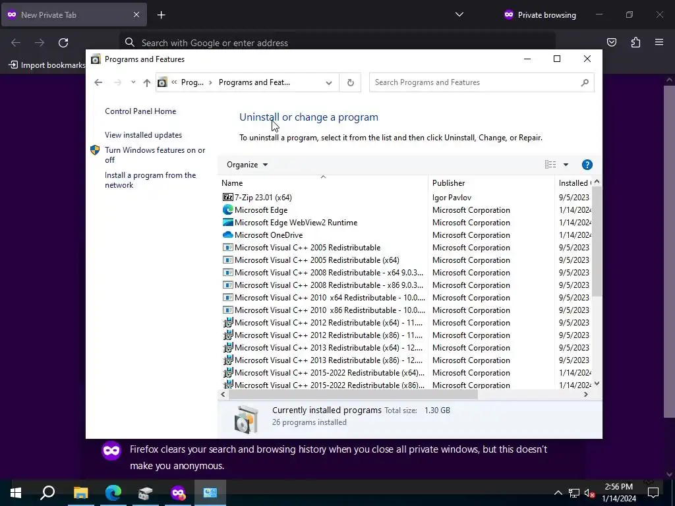Click the refresh button next to address bar
This screenshot has width=675, height=506.
click(351, 82)
